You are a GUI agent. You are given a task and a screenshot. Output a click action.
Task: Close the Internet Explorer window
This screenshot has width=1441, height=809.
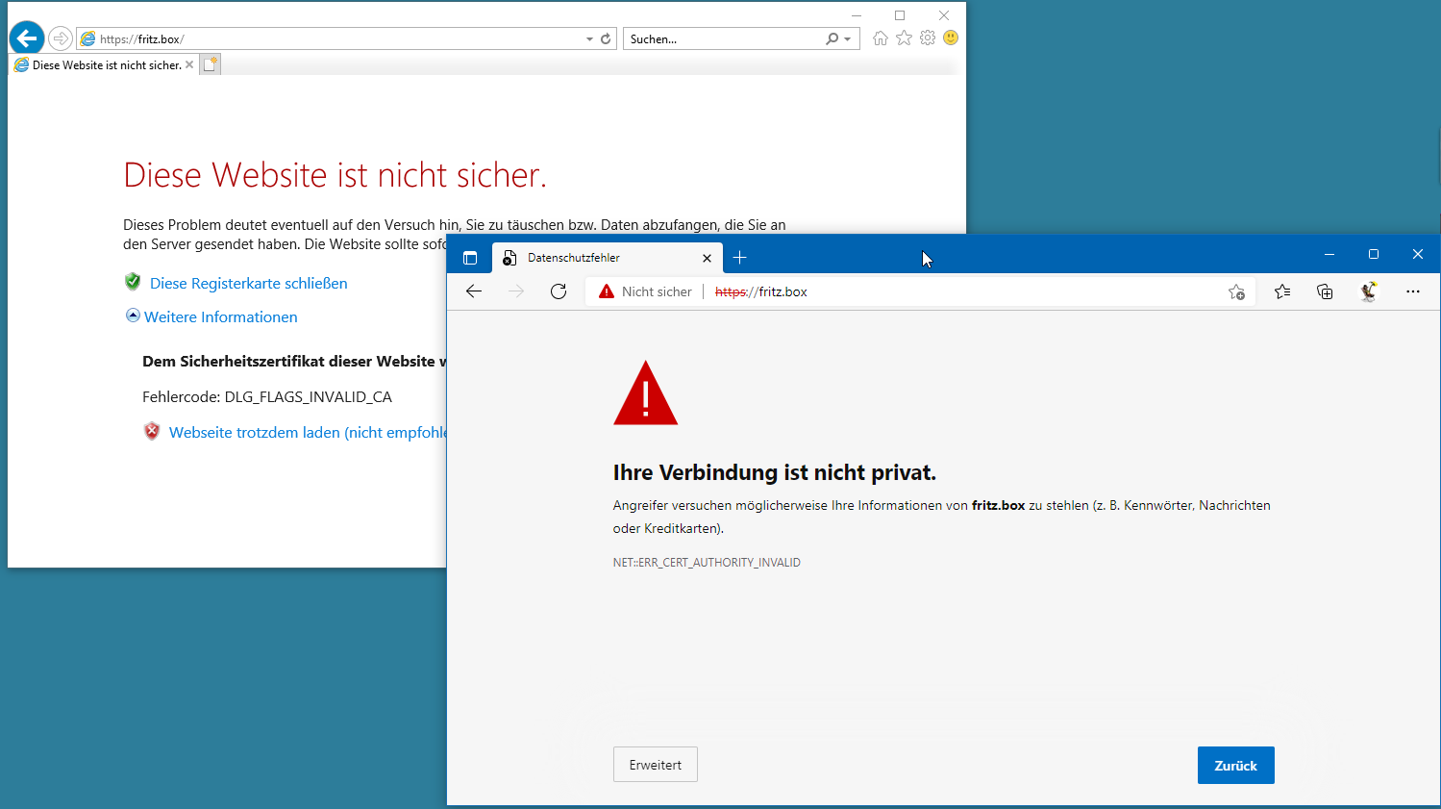click(x=944, y=15)
